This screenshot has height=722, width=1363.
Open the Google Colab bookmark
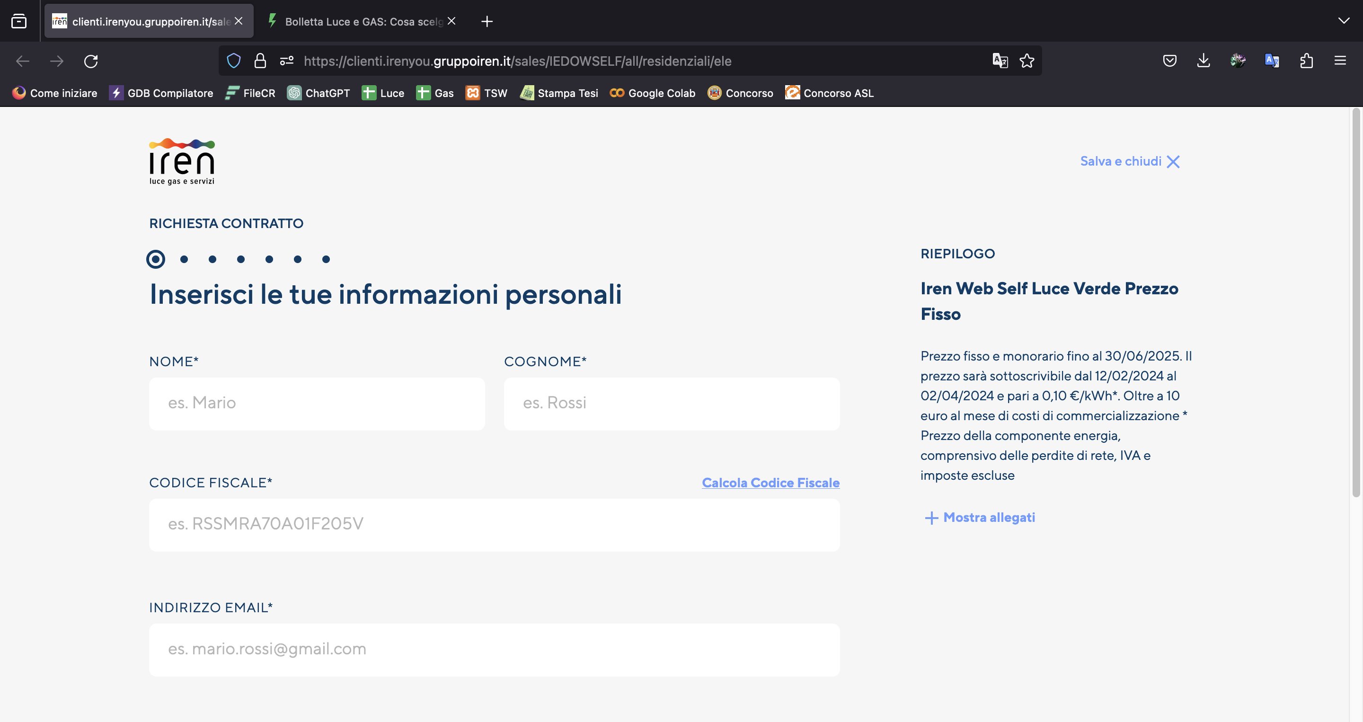(x=653, y=93)
